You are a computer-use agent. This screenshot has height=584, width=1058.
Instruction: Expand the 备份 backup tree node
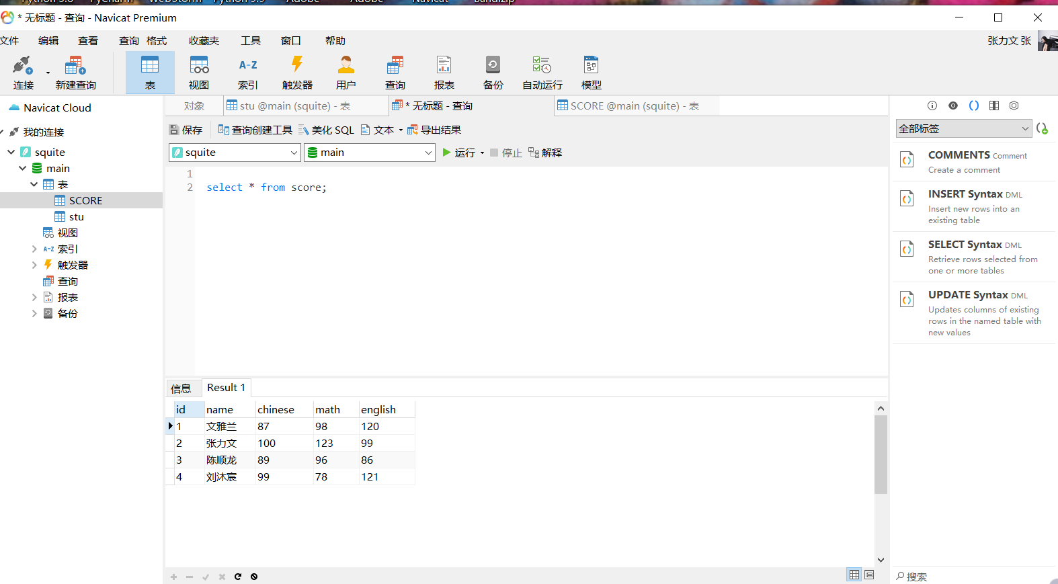tap(34, 314)
